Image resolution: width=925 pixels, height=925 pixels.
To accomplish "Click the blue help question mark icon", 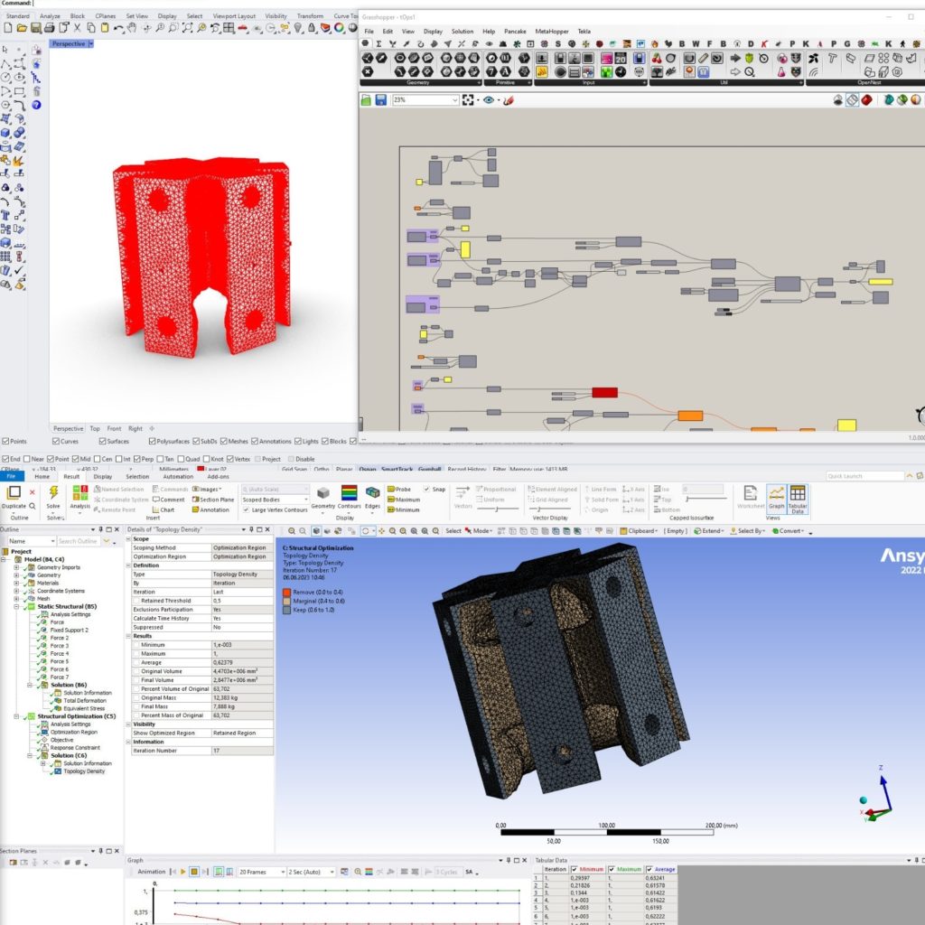I will [36, 105].
